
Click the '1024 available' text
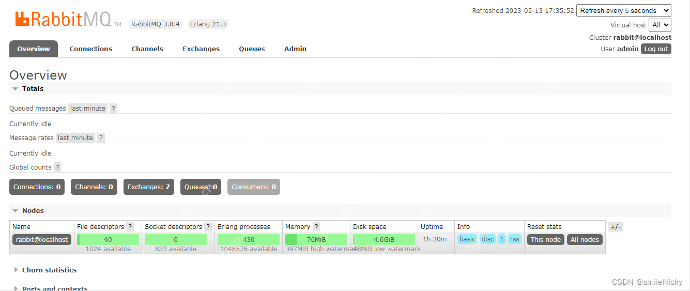pyautogui.click(x=108, y=249)
